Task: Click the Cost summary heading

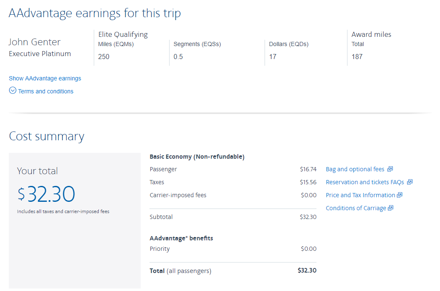Action: [46, 136]
